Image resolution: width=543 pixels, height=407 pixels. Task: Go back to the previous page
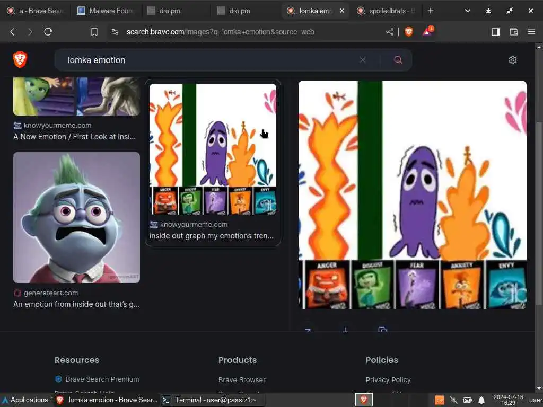coord(13,32)
